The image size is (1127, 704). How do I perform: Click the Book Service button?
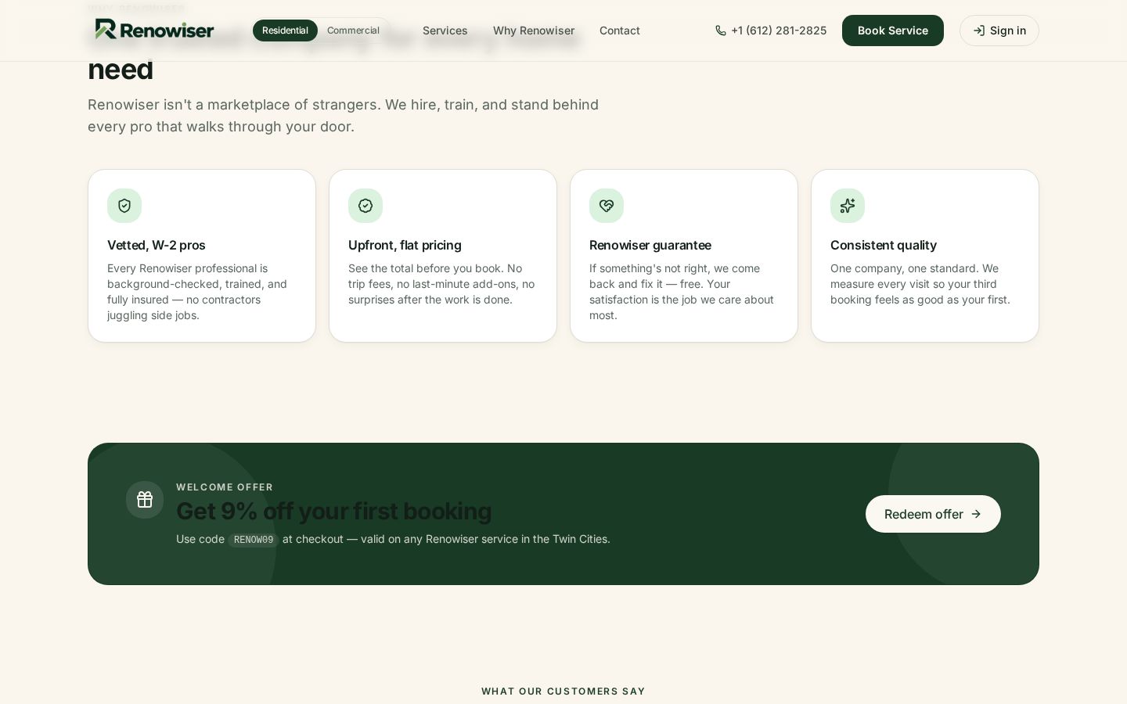893,31
